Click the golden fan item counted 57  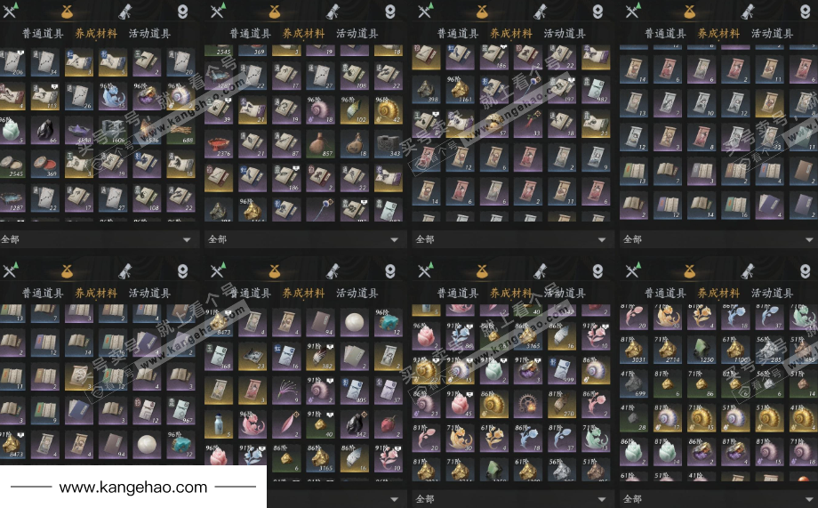coord(494,124)
